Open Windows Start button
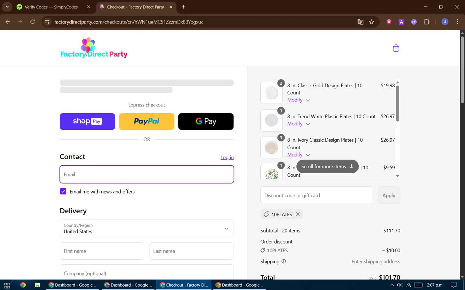Viewport: 465px width, 290px height. click(x=7, y=285)
